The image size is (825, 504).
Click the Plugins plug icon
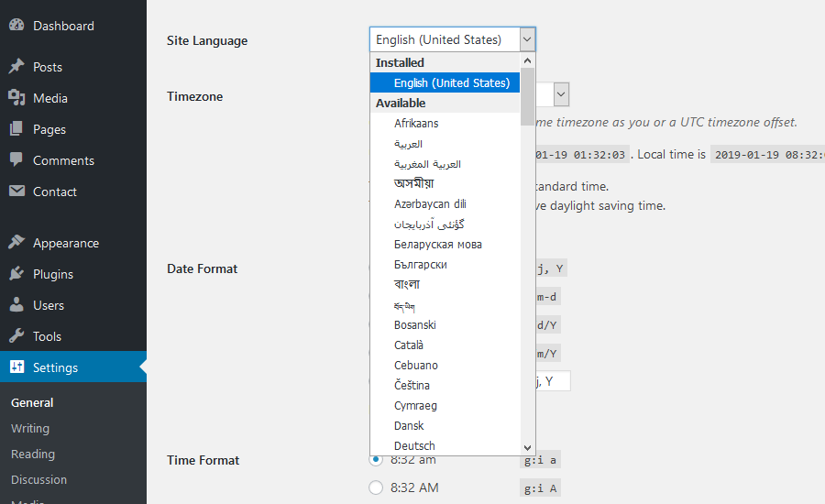[16, 274]
